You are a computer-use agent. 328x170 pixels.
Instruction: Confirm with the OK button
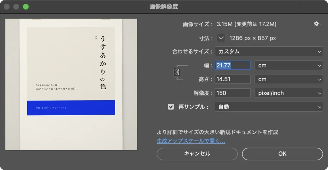tap(283, 154)
